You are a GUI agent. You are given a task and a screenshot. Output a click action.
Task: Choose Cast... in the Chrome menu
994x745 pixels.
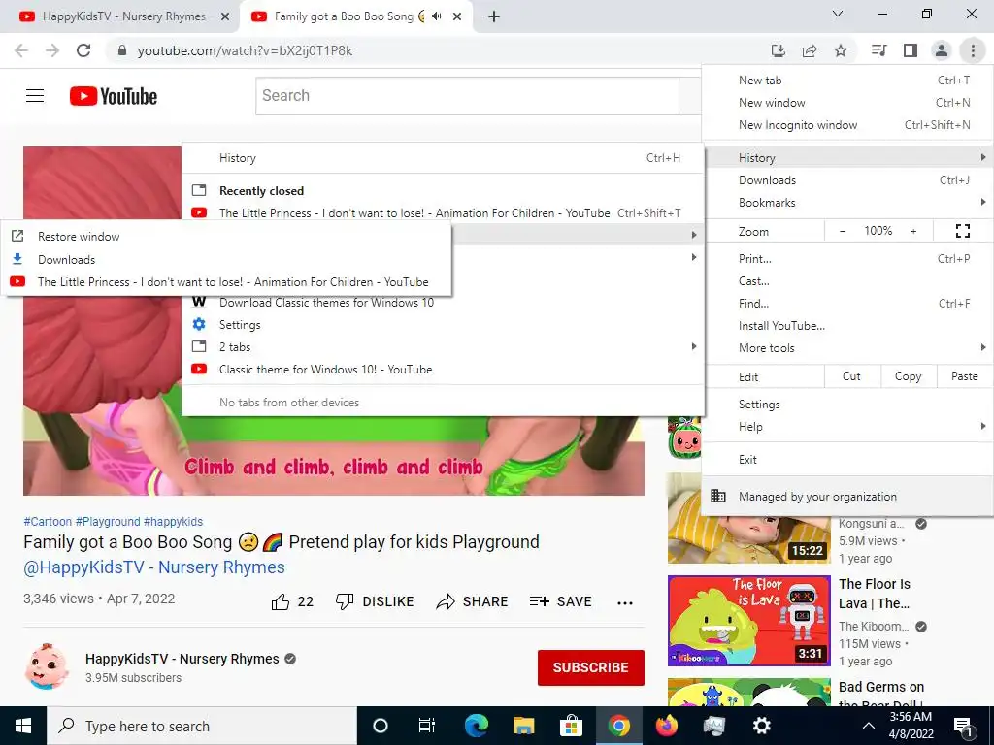click(847, 280)
